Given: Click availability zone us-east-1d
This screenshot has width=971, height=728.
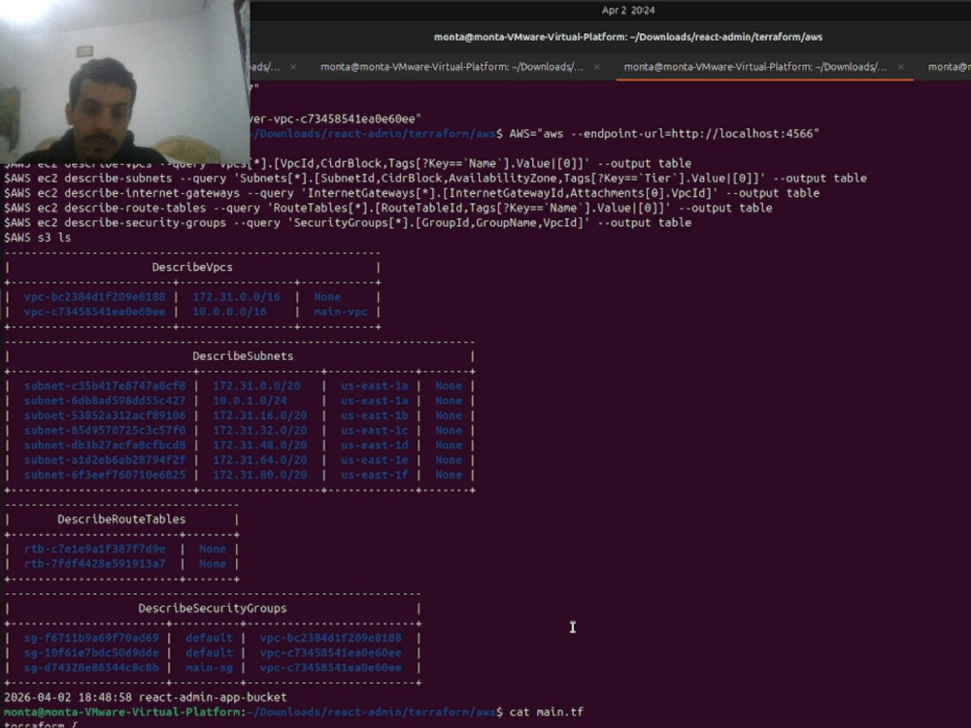Looking at the screenshot, I should pyautogui.click(x=375, y=446).
